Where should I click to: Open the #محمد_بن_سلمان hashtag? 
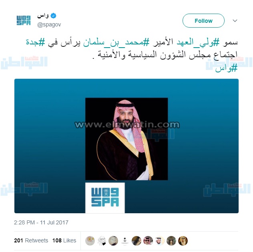(116, 42)
